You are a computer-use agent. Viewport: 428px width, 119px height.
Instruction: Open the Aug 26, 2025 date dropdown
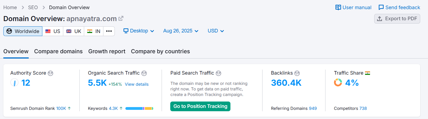pyautogui.click(x=181, y=31)
